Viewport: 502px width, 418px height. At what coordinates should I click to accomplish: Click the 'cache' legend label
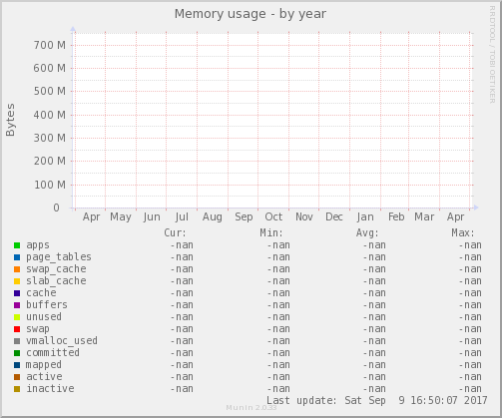41,292
